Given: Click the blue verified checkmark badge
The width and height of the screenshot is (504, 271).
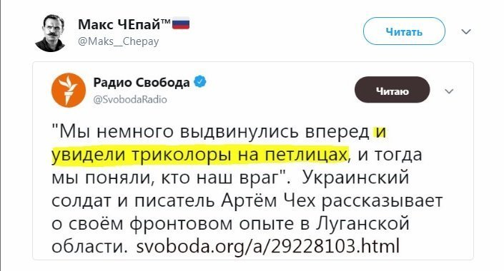Looking at the screenshot, I should (x=200, y=82).
